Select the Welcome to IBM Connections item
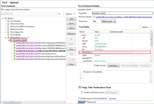The height and width of the screenshot is (104, 154). (x=22, y=26)
